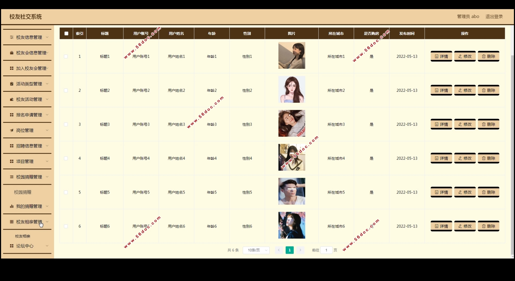The image size is (515, 281).
Task: Click the 校园捐赠管理 list icon
Action: tap(12, 177)
